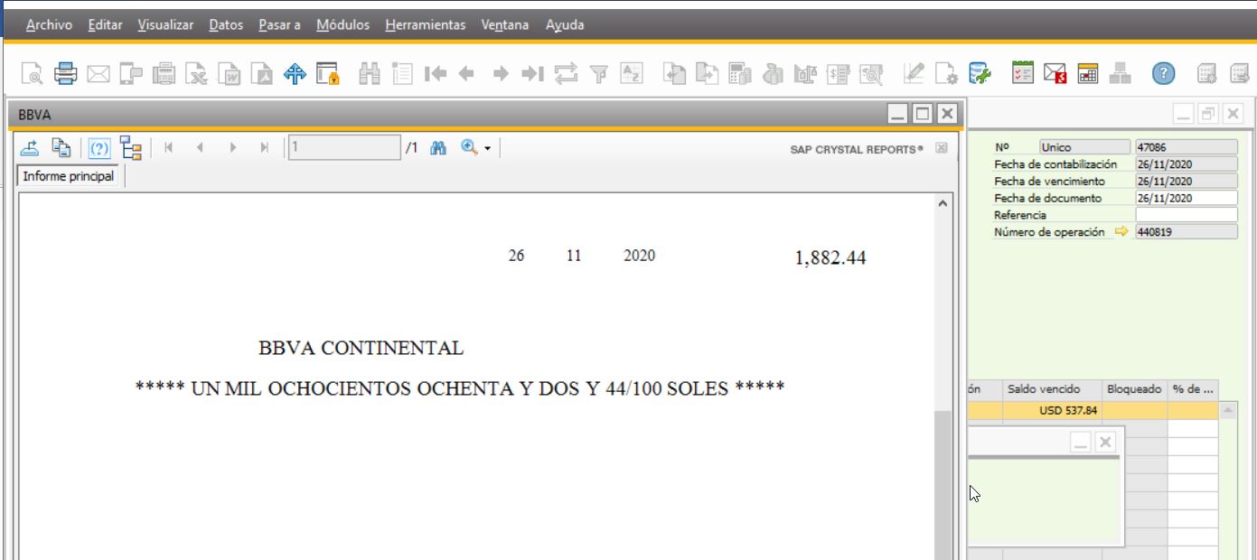Click the blue launch application arrows icon
The width and height of the screenshot is (1257, 560).
pos(294,73)
